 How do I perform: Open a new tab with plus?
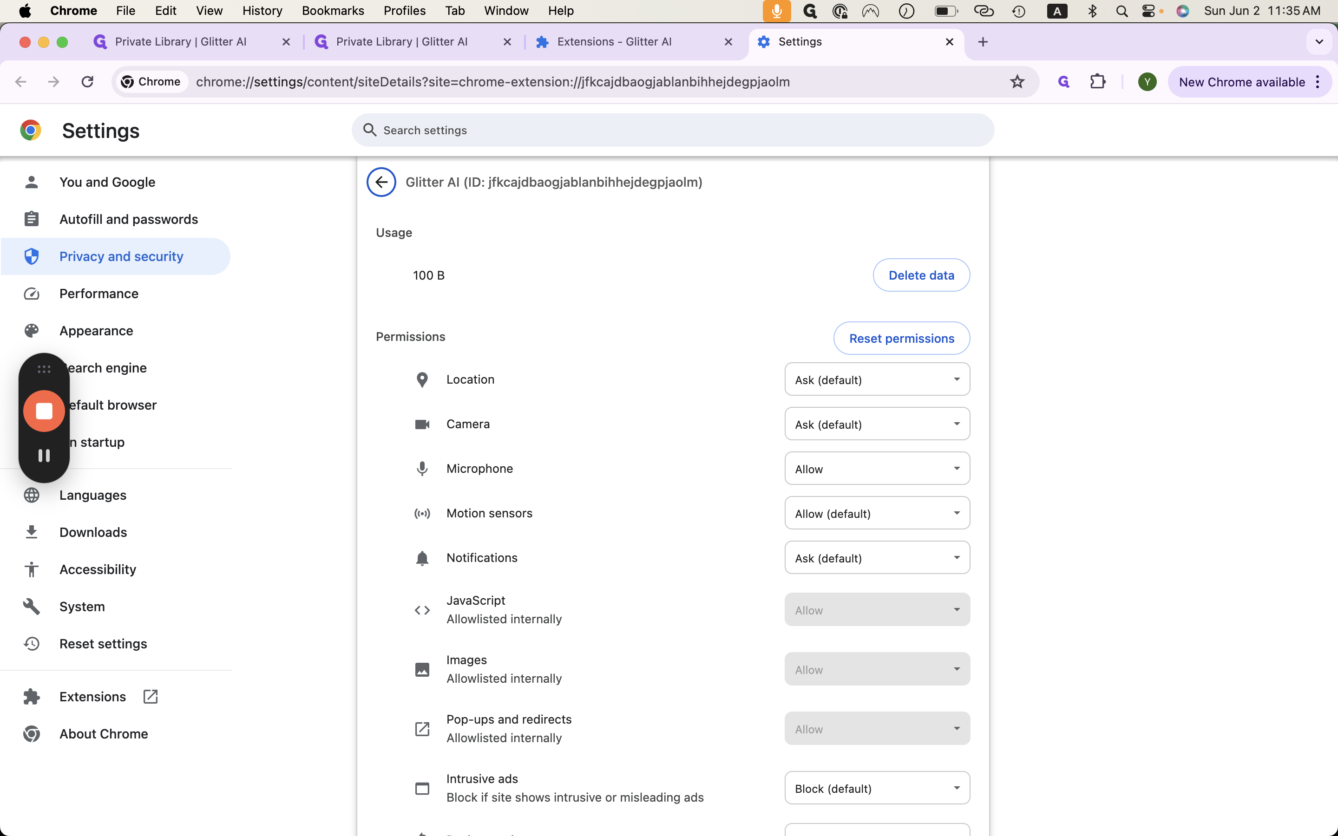[983, 42]
